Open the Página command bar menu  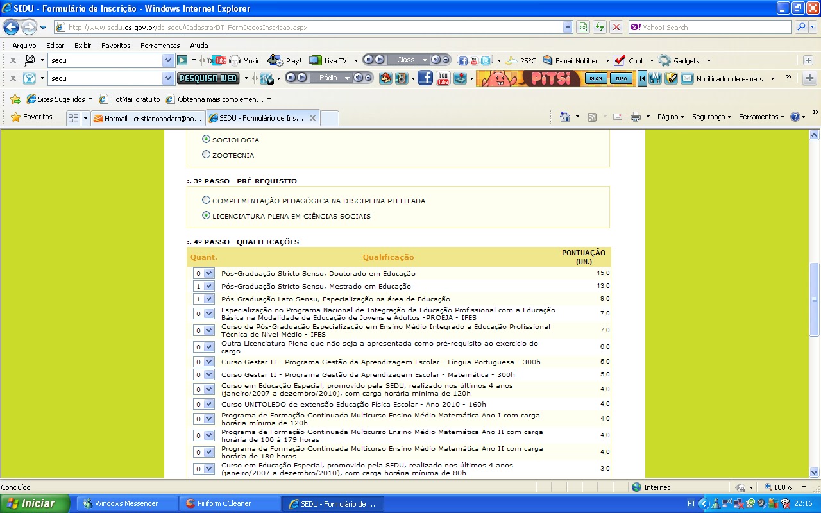[x=671, y=117]
